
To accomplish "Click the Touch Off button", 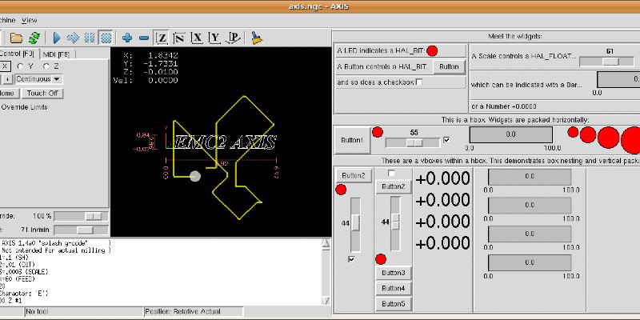I will tap(42, 93).
